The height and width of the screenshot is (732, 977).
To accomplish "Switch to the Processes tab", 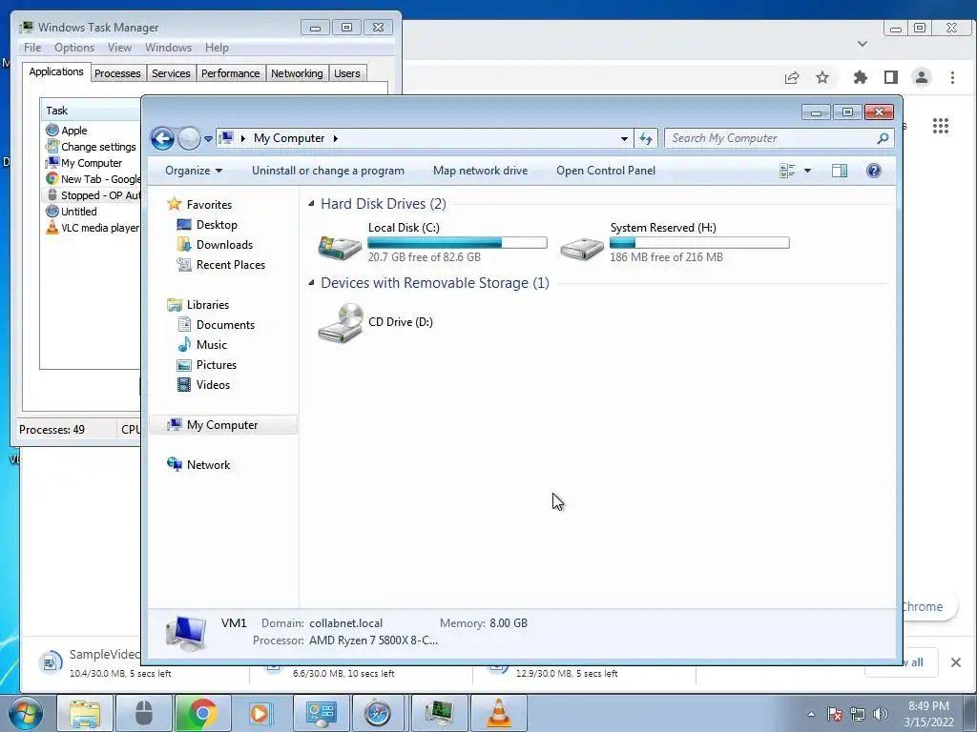I will click(x=117, y=73).
